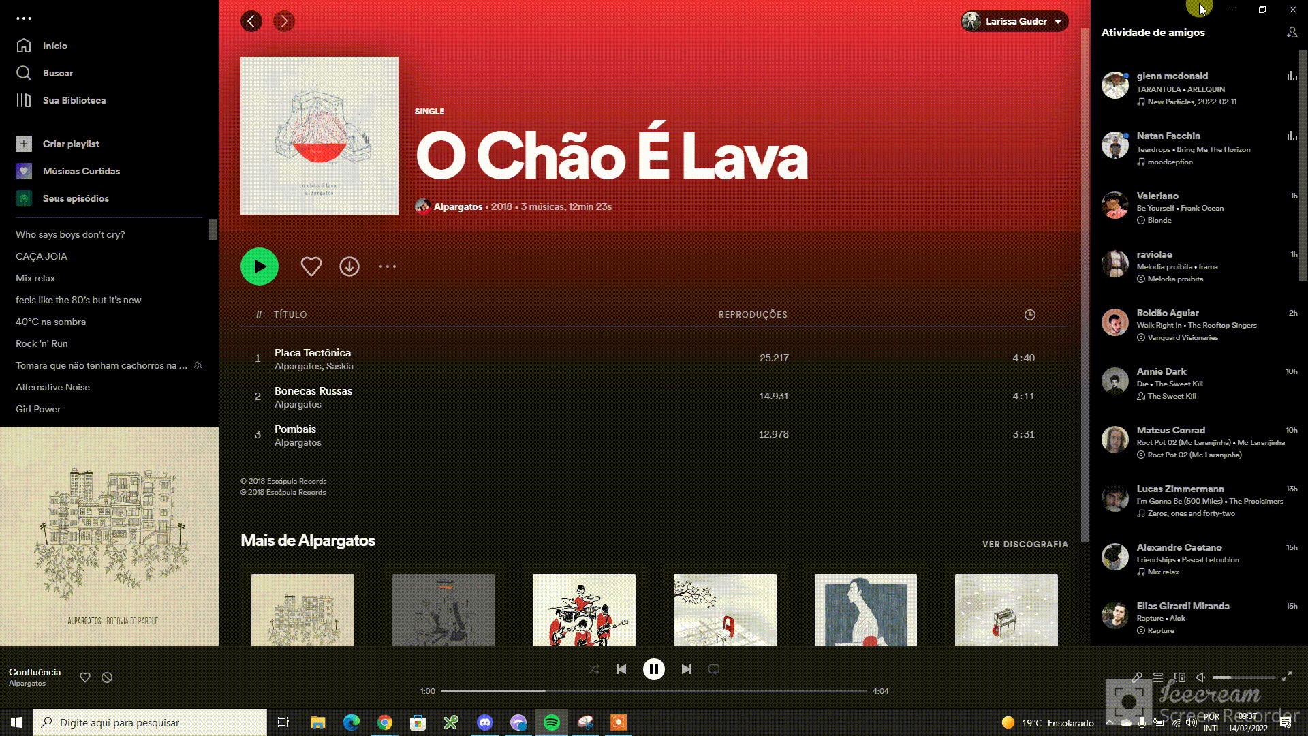This screenshot has width=1308, height=736.
Task: Expand the Larissa Guder account dropdown
Action: click(1014, 21)
